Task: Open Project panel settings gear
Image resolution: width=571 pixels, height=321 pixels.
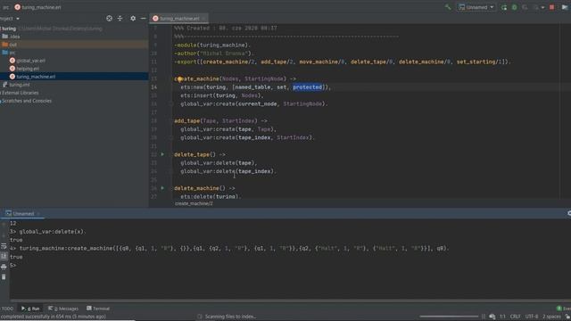Action: pos(133,18)
